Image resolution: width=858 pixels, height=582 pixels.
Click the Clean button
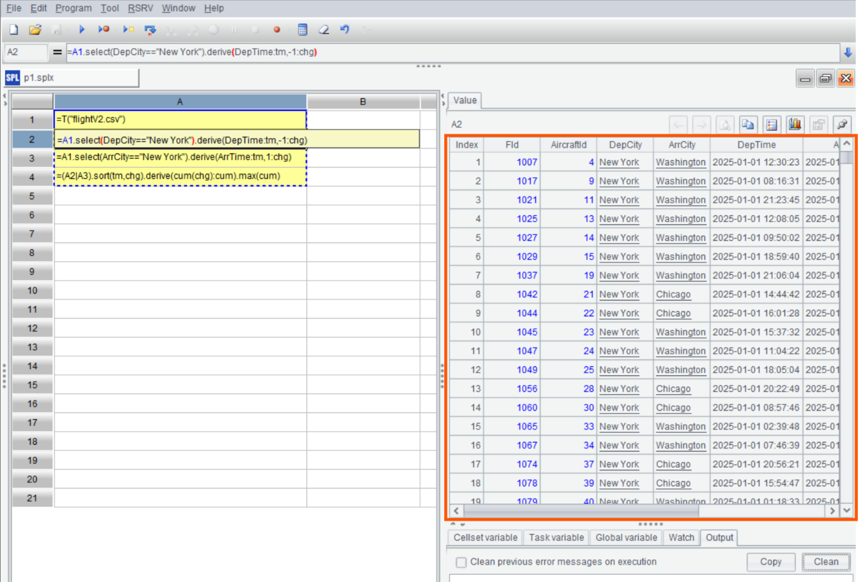(826, 562)
